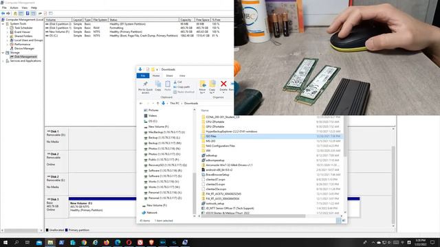Open Firefox from the taskbar
Screen dimensions: 440x247
pos(107,242)
